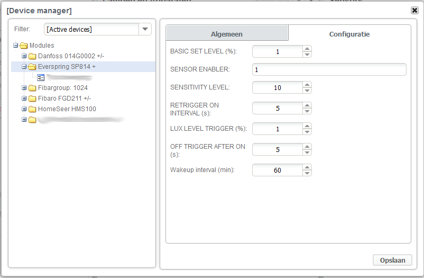
Task: Click the Fibargroup: 1024 folder icon
Action: pyautogui.click(x=32, y=88)
